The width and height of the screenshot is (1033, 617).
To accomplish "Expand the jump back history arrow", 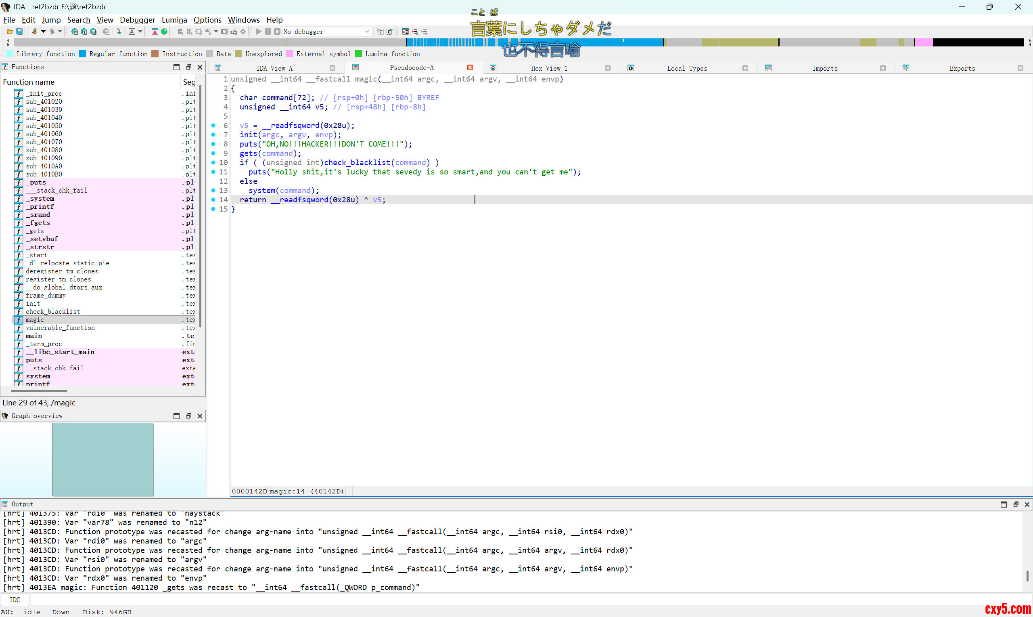I will point(43,31).
